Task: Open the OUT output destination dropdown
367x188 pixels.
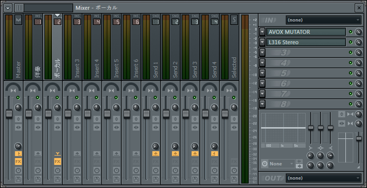Action: (x=323, y=178)
